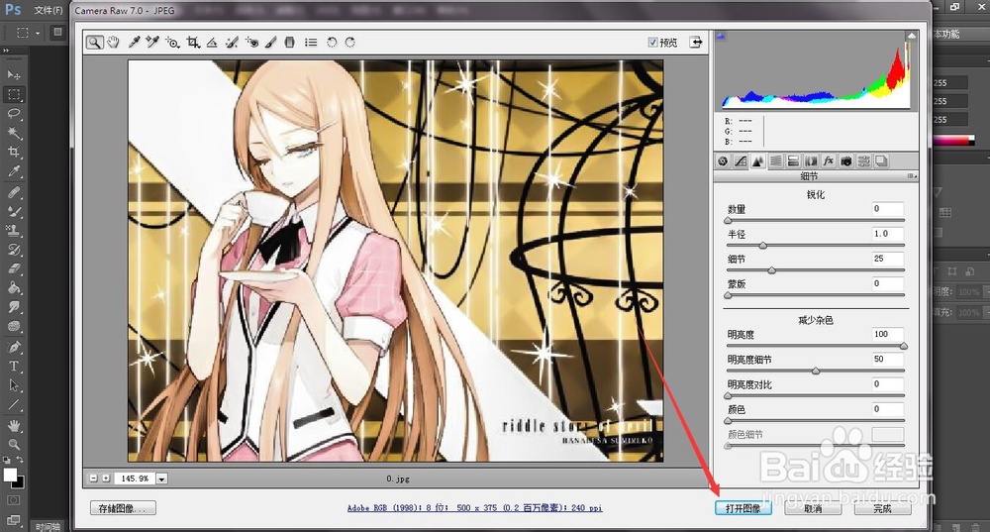Viewport: 990px width, 532px height.
Task: Click the 打开图像 open image button
Action: (743, 508)
